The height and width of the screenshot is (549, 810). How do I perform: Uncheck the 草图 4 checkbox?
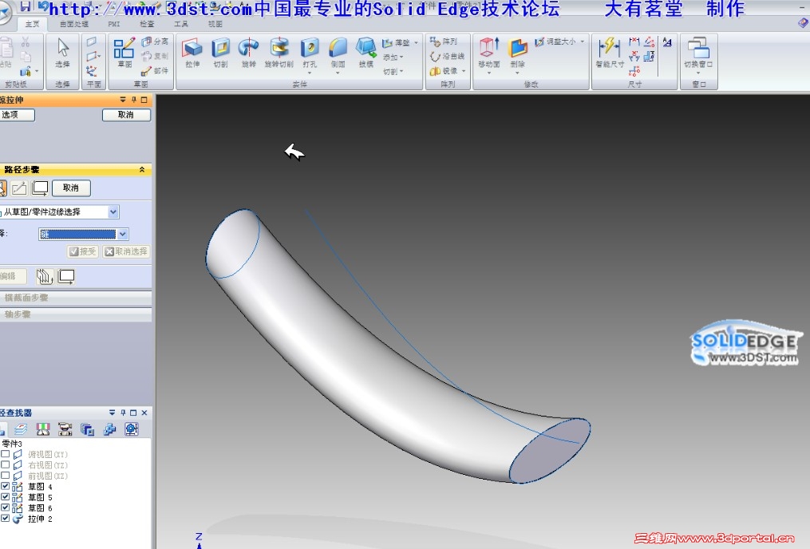pyautogui.click(x=5, y=487)
